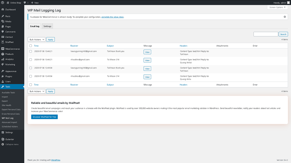Image resolution: width=291 pixels, height=163 pixels.
Task: Open the comments bubble in admin bar
Action: pyautogui.click(x=26, y=3)
